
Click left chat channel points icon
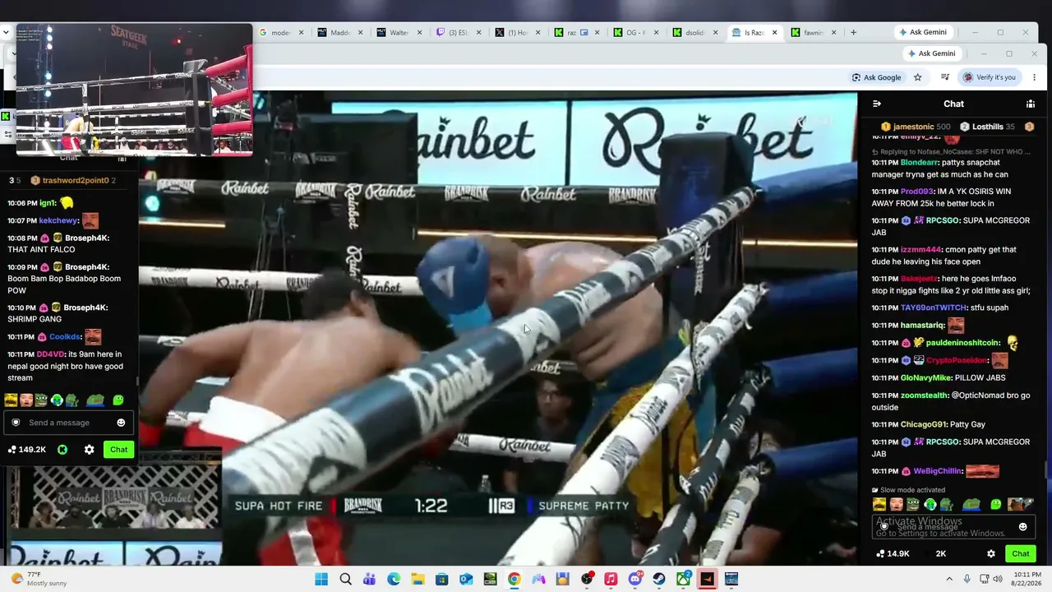[x=12, y=450]
